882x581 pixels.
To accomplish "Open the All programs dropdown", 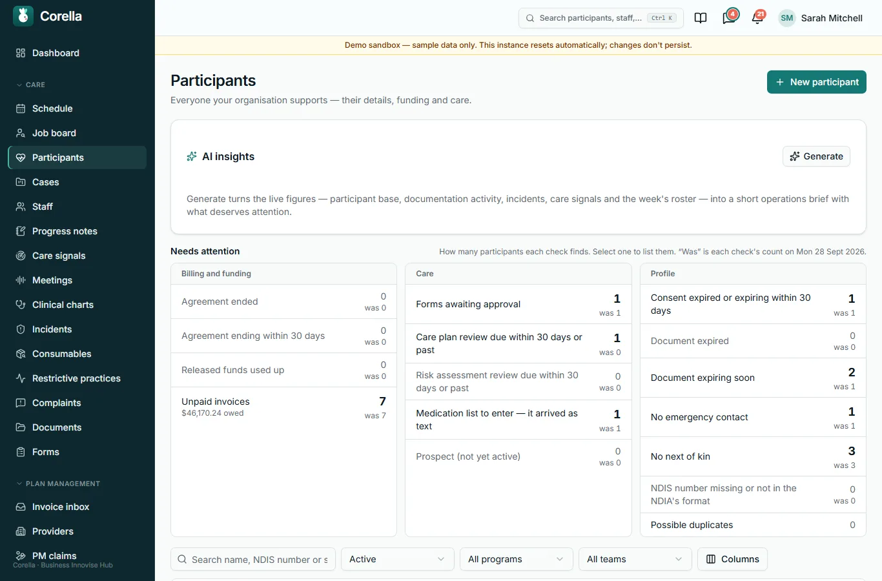I will click(x=516, y=559).
